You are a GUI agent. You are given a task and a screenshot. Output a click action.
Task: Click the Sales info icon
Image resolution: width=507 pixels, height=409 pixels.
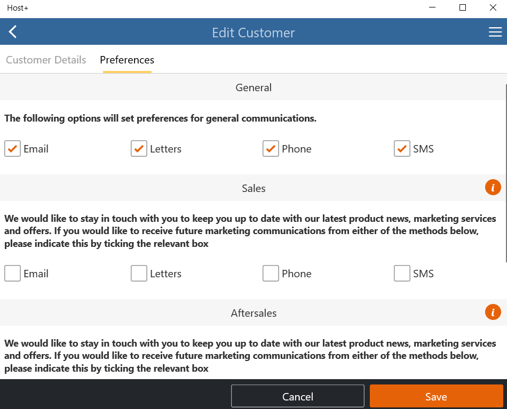point(493,187)
